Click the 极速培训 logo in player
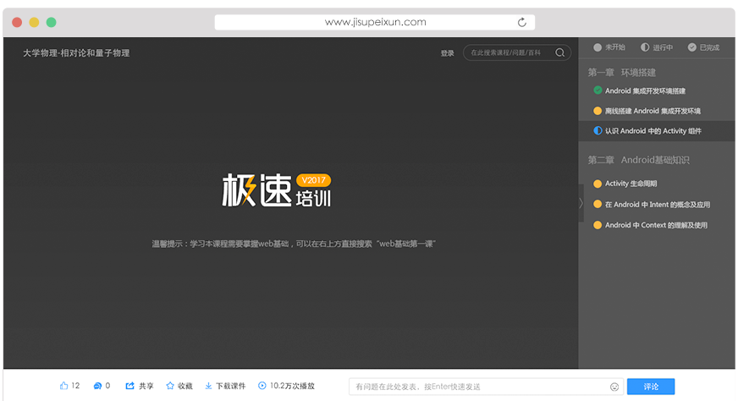The width and height of the screenshot is (738, 401). pyautogui.click(x=276, y=190)
